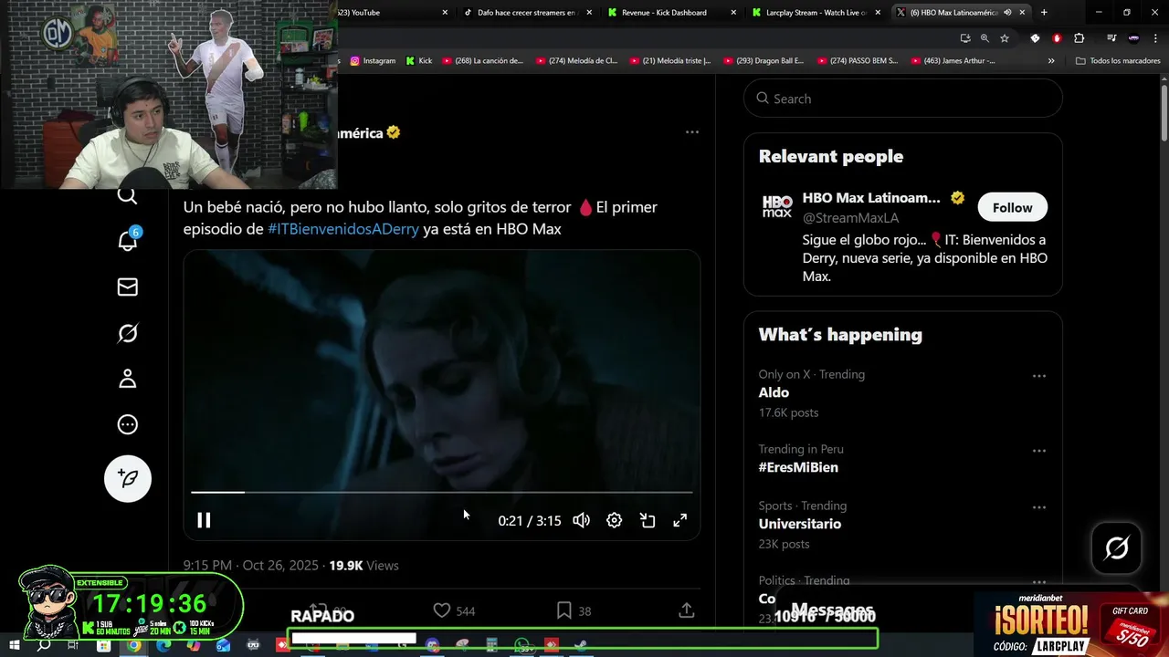Image resolution: width=1169 pixels, height=657 pixels.
Task: Switch to the YouTube browser tab
Action: click(393, 12)
